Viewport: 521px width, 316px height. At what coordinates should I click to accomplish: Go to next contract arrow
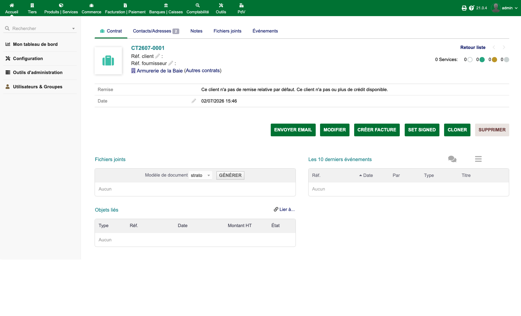(x=504, y=47)
